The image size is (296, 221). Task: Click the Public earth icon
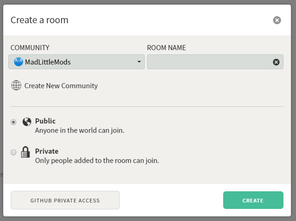point(27,122)
